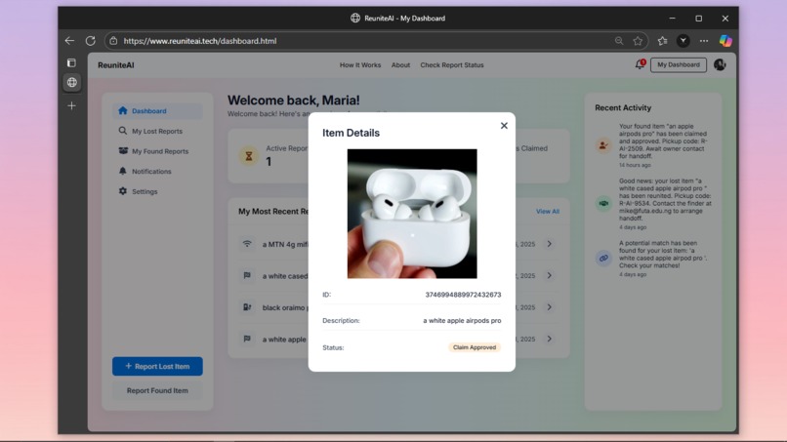Minimize the browser window
Image resolution: width=787 pixels, height=442 pixels.
point(672,19)
